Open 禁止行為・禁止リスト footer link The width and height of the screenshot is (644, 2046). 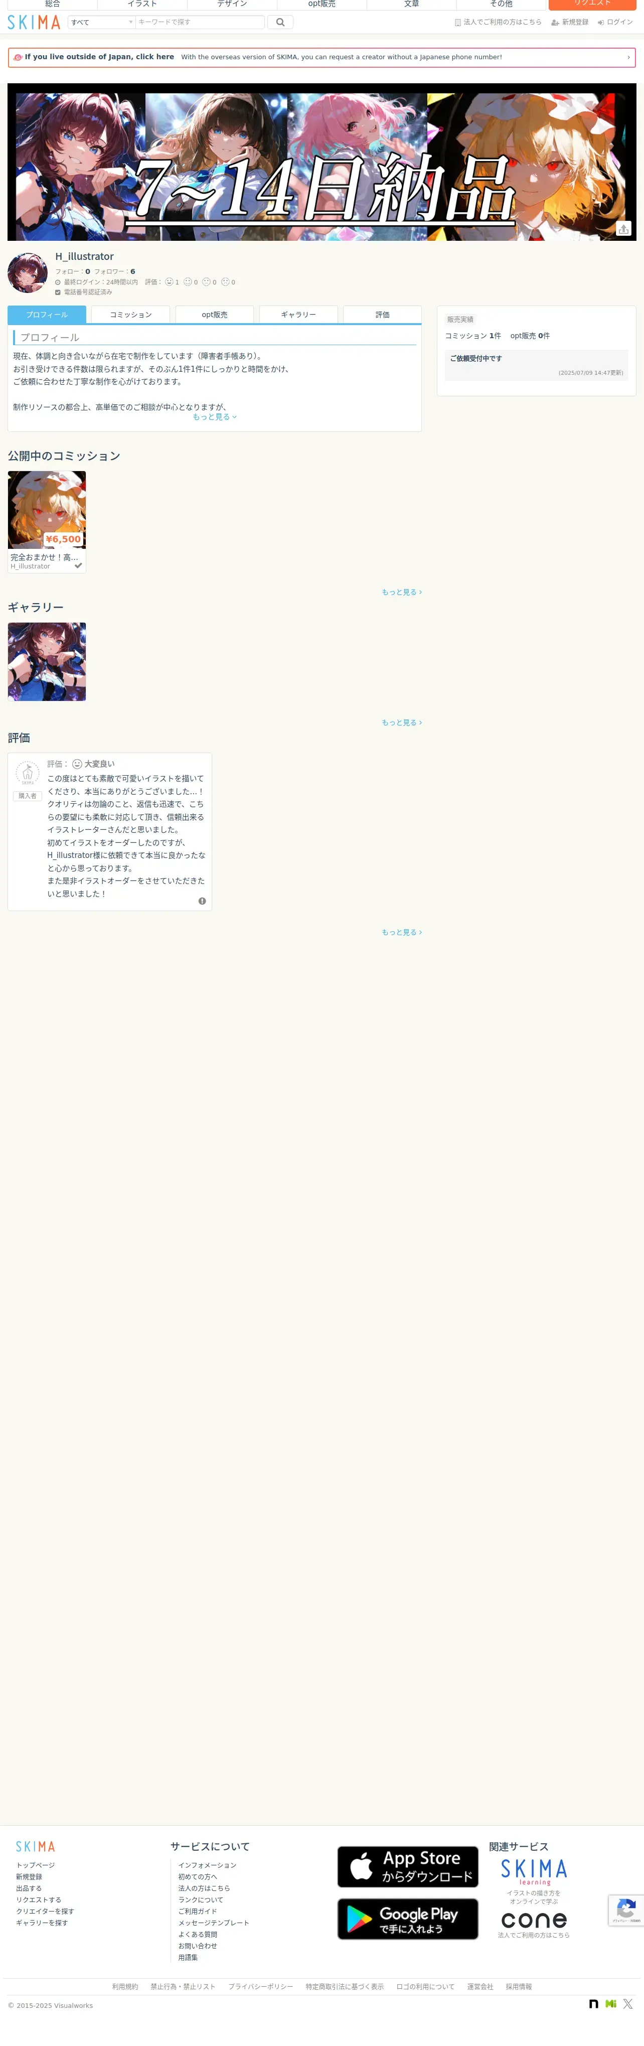(x=183, y=1986)
